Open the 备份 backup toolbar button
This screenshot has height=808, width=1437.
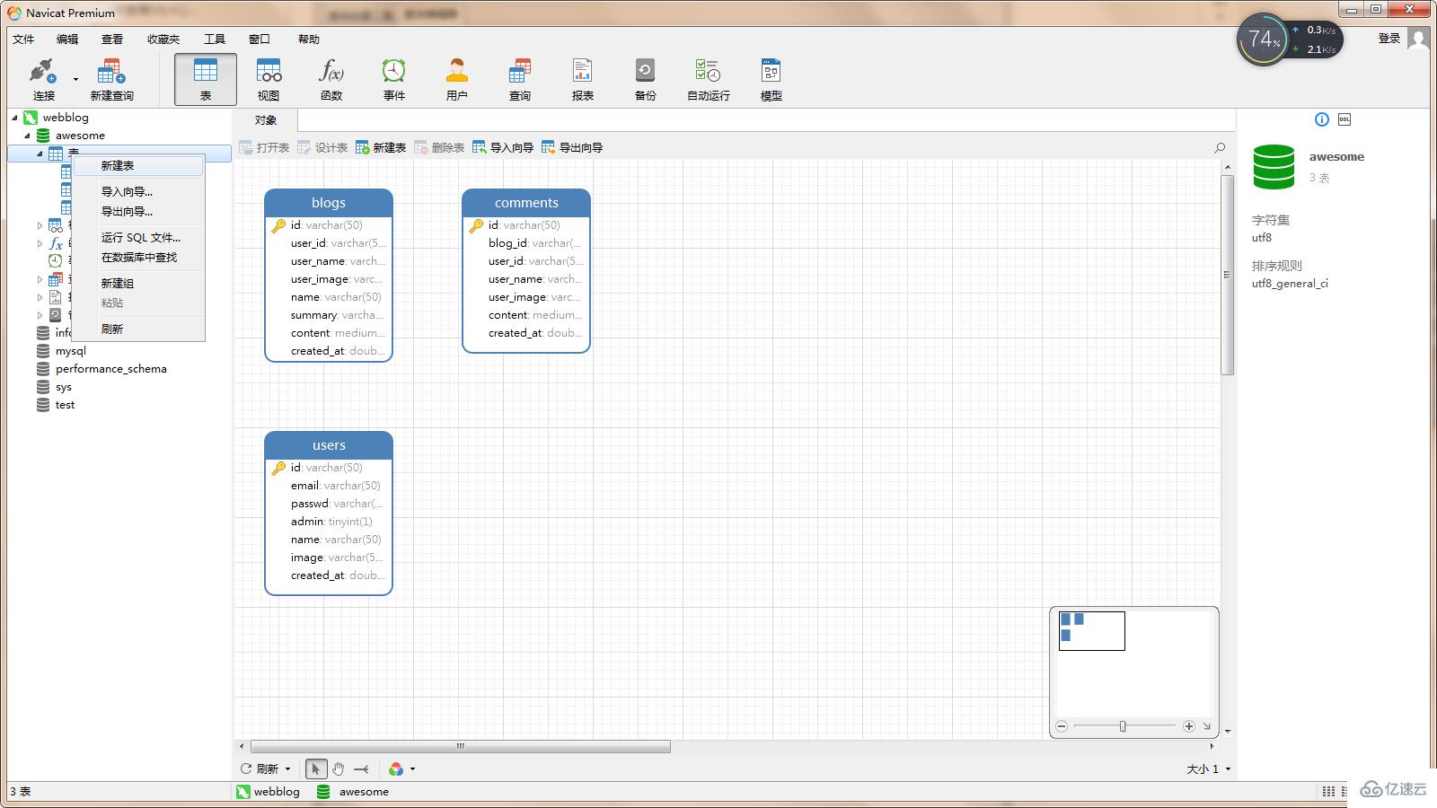click(646, 79)
